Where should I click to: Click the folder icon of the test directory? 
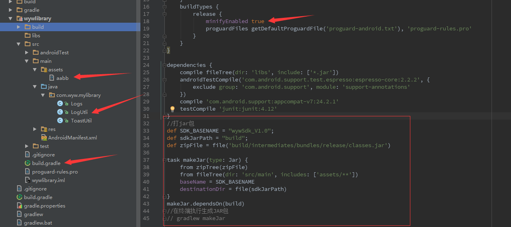point(36,146)
